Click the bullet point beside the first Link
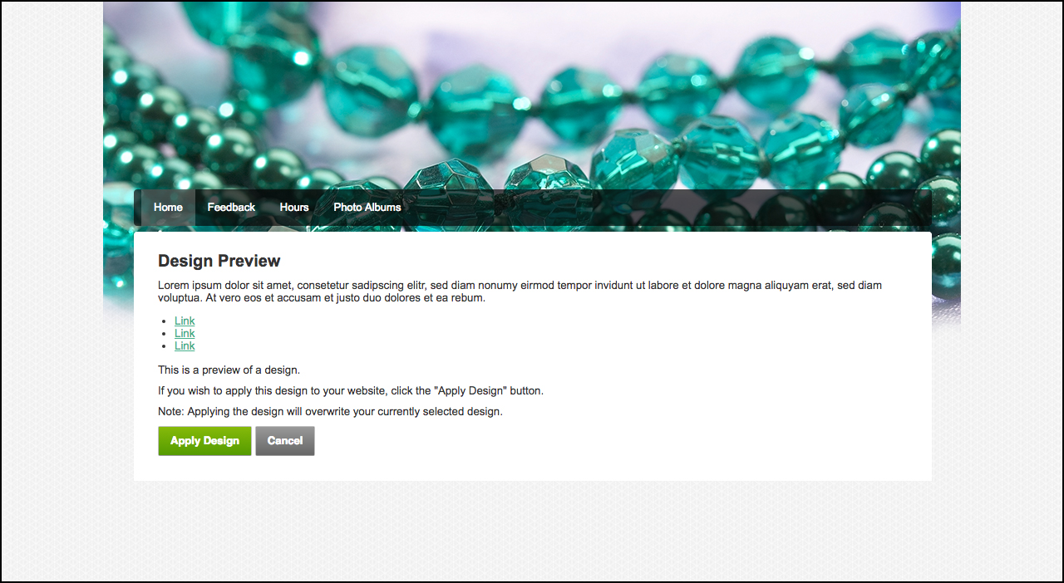The height and width of the screenshot is (583, 1064). click(x=165, y=321)
